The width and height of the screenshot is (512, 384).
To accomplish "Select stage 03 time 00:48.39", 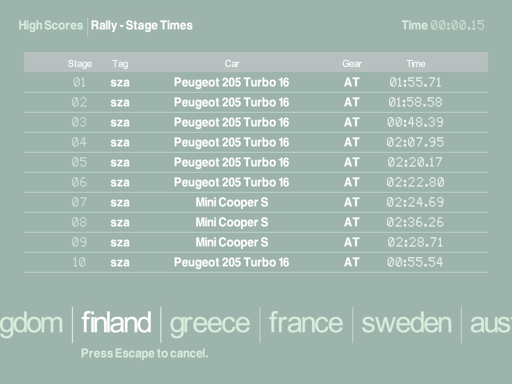I will coord(415,122).
